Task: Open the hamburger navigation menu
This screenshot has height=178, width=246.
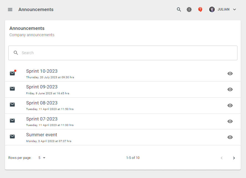Action: [x=10, y=10]
